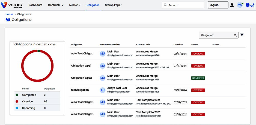Click the AU avatar for Aditya Test user
This screenshot has height=125, width=256.
point(103,90)
